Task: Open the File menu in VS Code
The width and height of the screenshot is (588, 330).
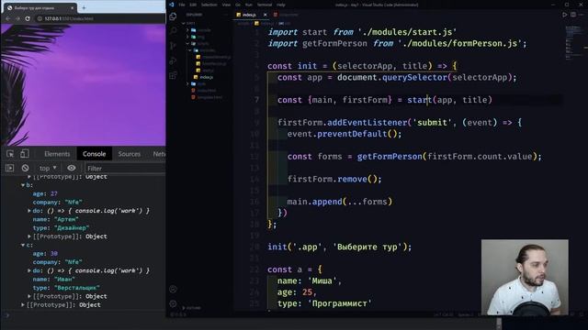Action: (x=182, y=5)
